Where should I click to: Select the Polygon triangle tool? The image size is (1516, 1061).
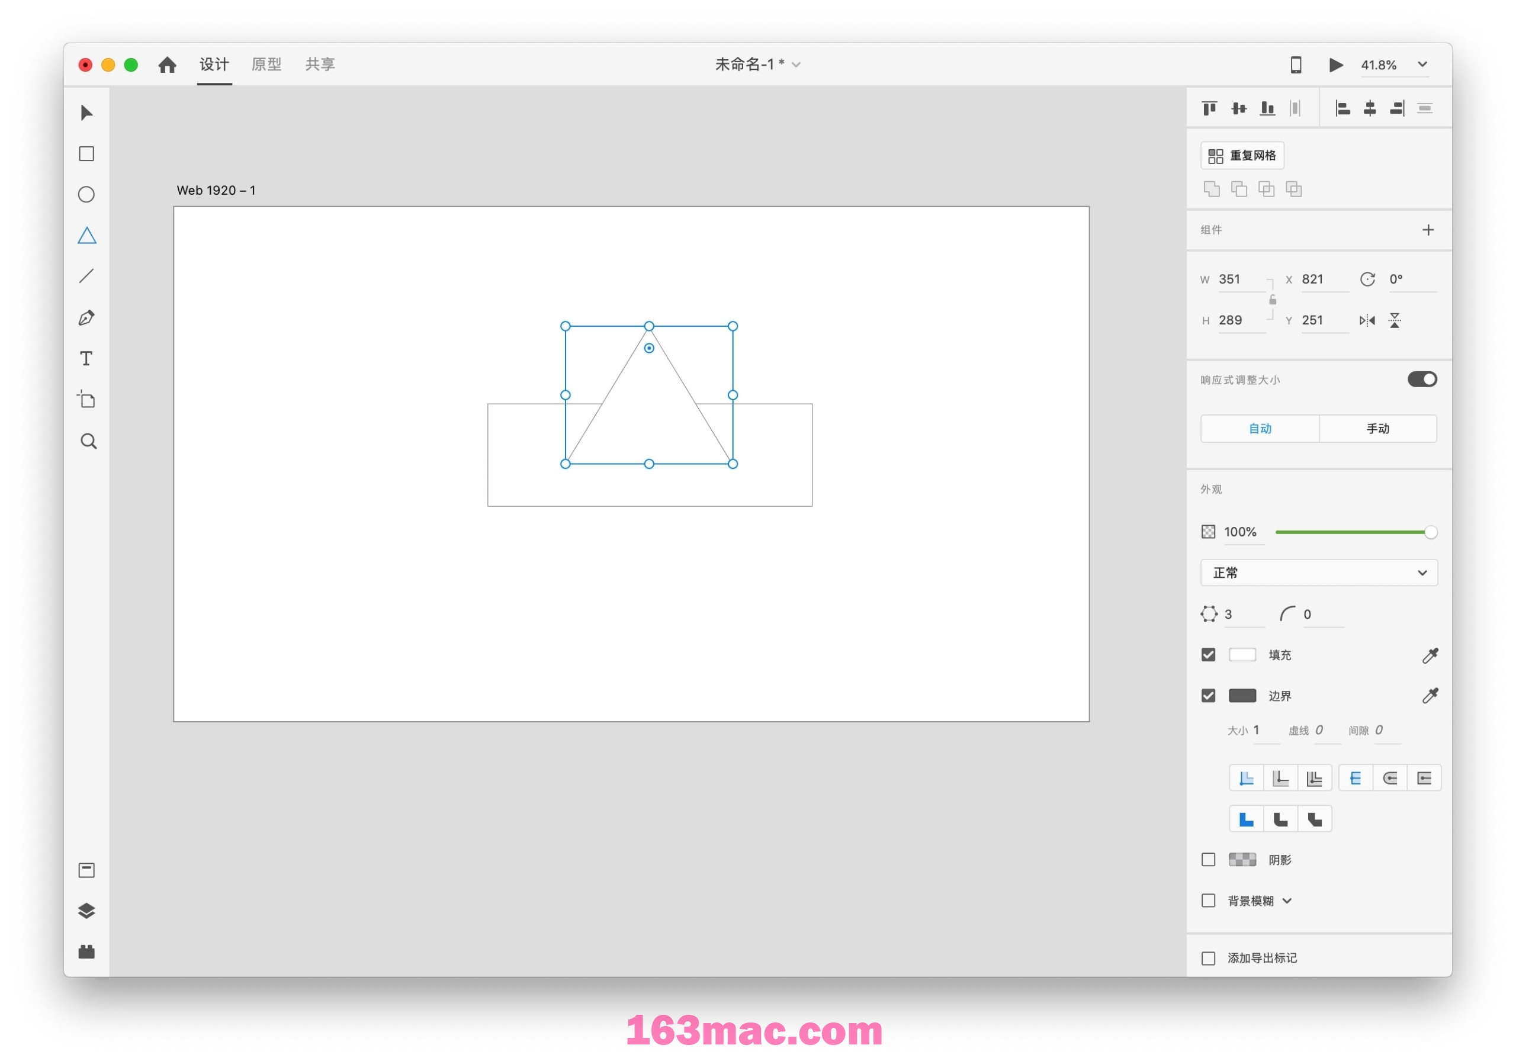click(x=86, y=236)
